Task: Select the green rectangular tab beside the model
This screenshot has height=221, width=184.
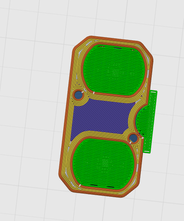Action: pyautogui.click(x=150, y=122)
